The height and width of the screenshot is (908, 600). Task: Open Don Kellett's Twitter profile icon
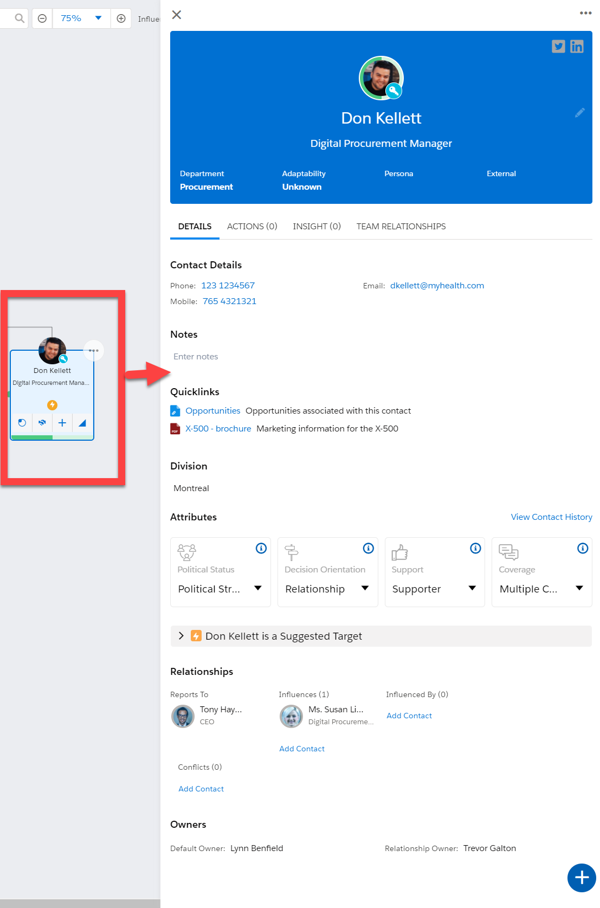[x=558, y=47]
